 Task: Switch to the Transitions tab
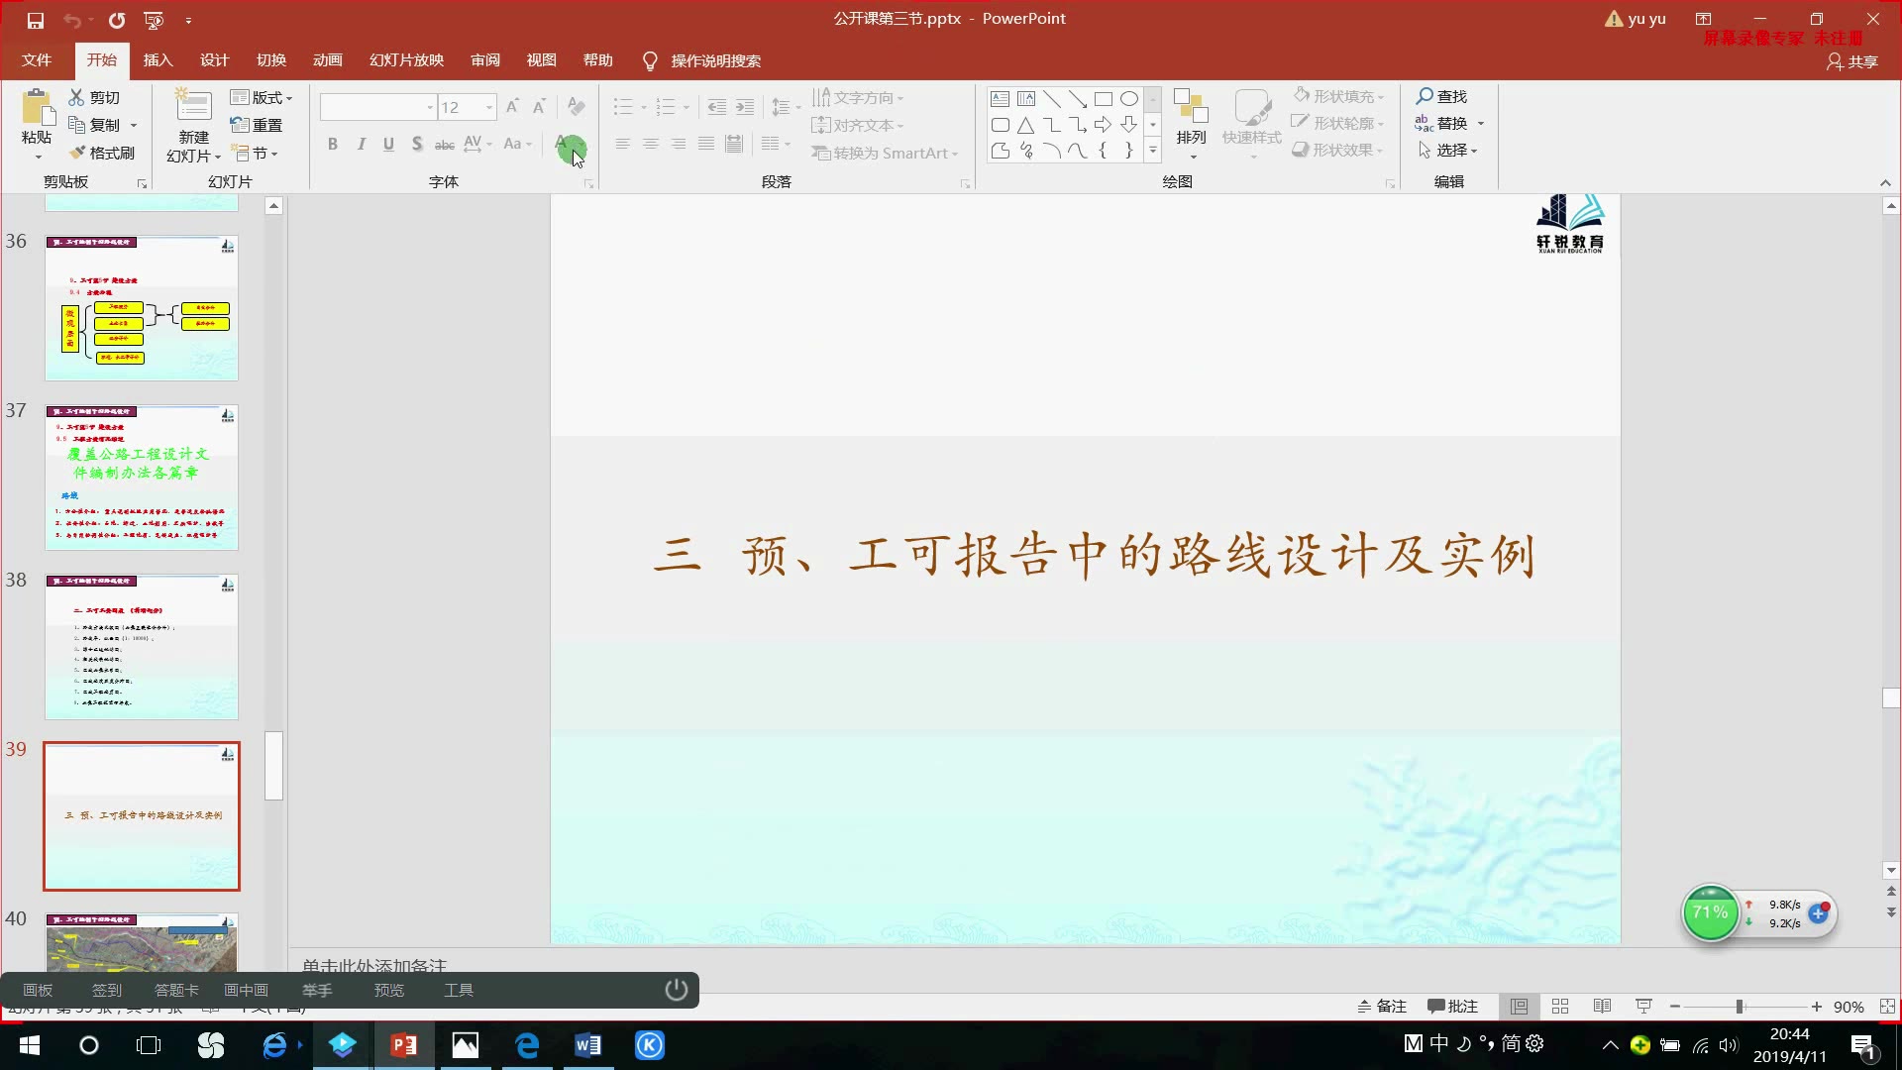tap(270, 60)
